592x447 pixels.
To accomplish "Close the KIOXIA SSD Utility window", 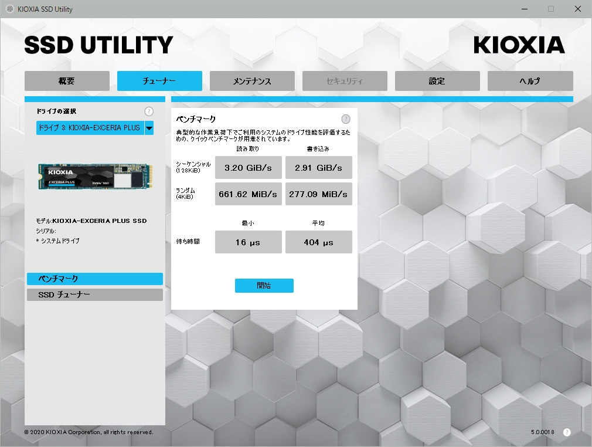I will 578,9.
